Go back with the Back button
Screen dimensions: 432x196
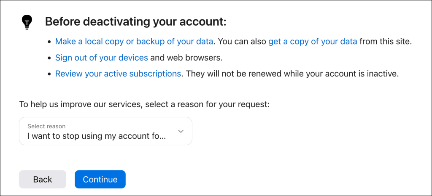point(43,180)
